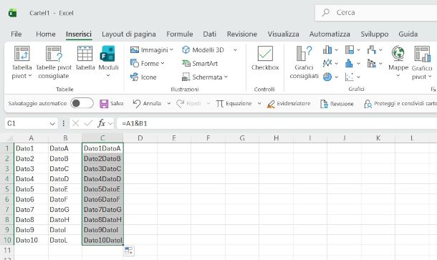Open Tabelle pivot consigliate
437x260 pixels.
pyautogui.click(x=54, y=62)
